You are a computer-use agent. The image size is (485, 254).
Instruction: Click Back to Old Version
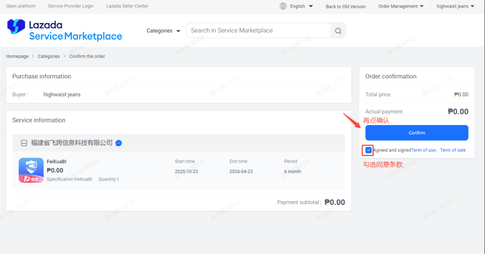(346, 6)
